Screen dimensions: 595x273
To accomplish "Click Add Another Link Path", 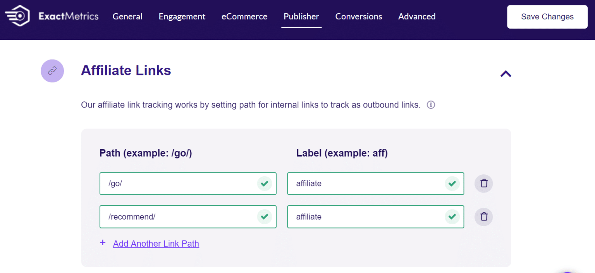I will tap(156, 244).
